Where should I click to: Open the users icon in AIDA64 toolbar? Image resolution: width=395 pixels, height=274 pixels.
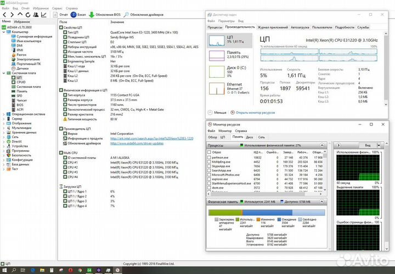[x=36, y=15]
